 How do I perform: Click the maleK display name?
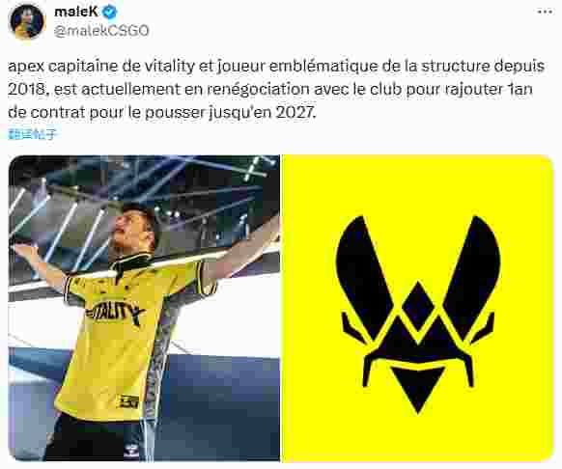pyautogui.click(x=76, y=12)
